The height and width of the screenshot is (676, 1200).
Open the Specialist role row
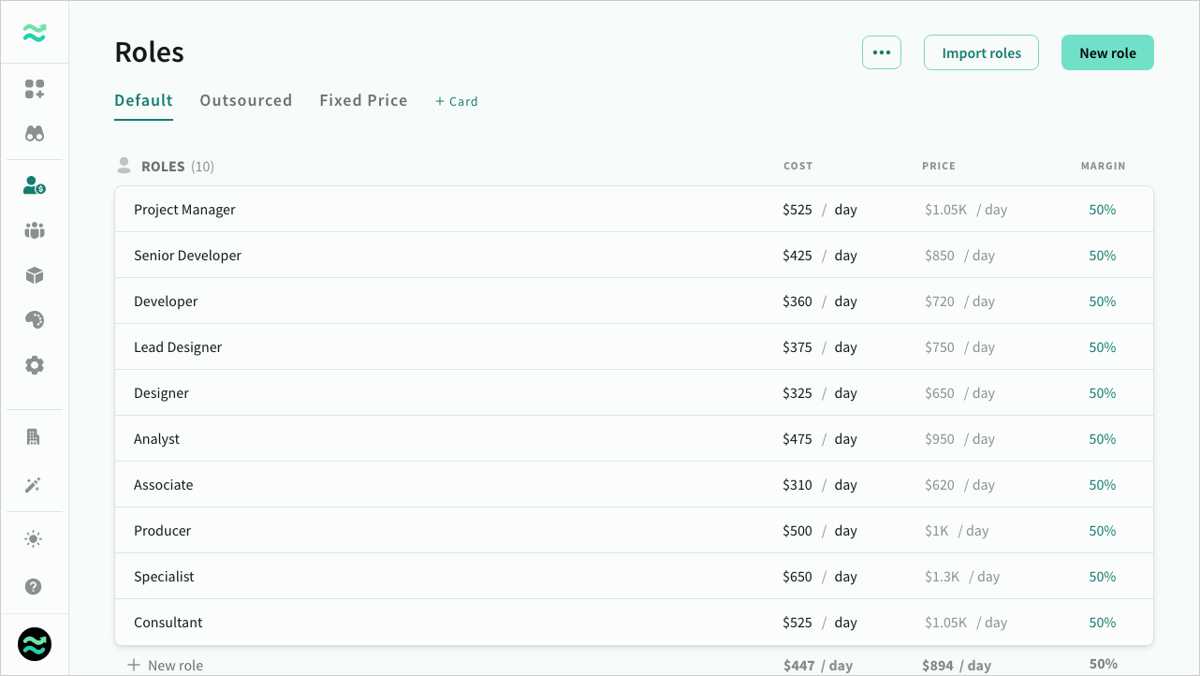point(164,577)
